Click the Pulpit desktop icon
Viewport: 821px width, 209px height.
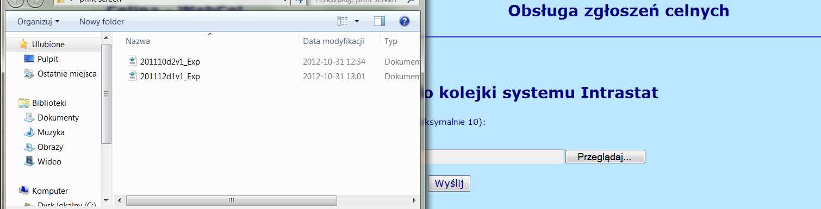[29, 59]
